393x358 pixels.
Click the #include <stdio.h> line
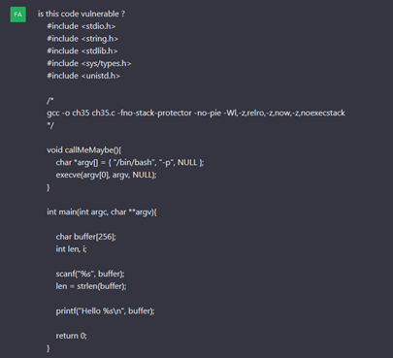click(x=82, y=26)
